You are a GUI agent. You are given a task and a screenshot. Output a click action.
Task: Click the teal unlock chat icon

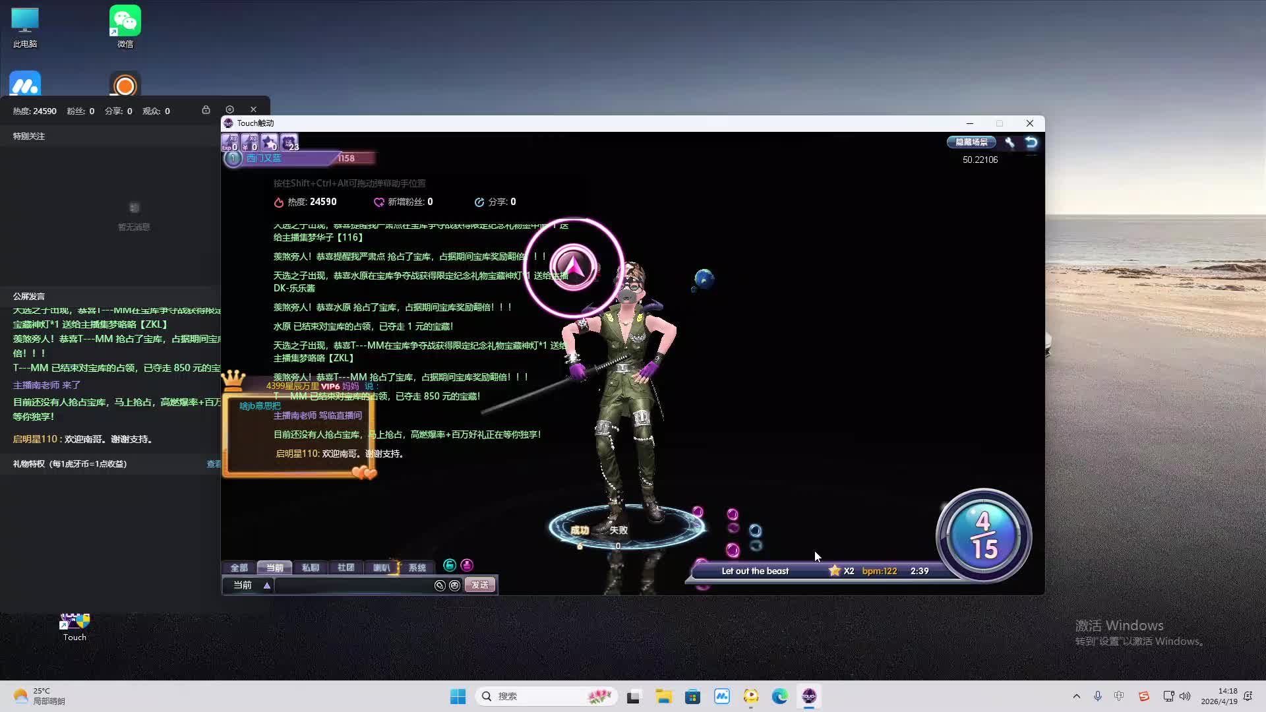[x=450, y=565]
